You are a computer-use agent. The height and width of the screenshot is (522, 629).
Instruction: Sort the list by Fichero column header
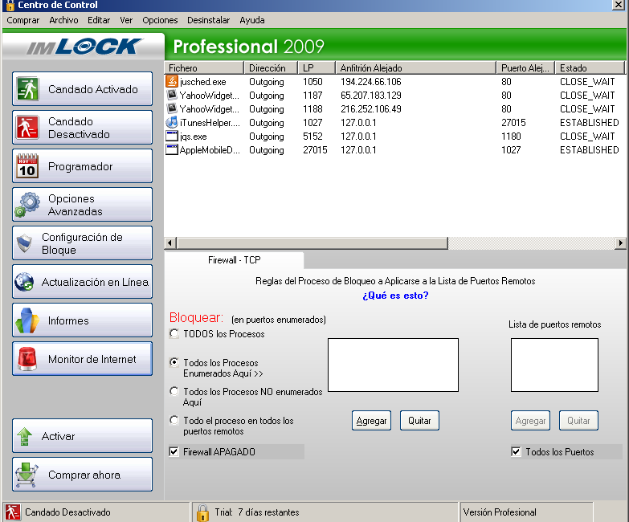[x=205, y=67]
